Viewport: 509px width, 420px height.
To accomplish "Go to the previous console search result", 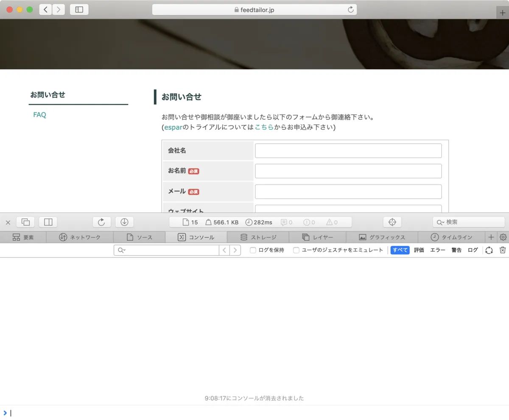I will click(x=224, y=250).
